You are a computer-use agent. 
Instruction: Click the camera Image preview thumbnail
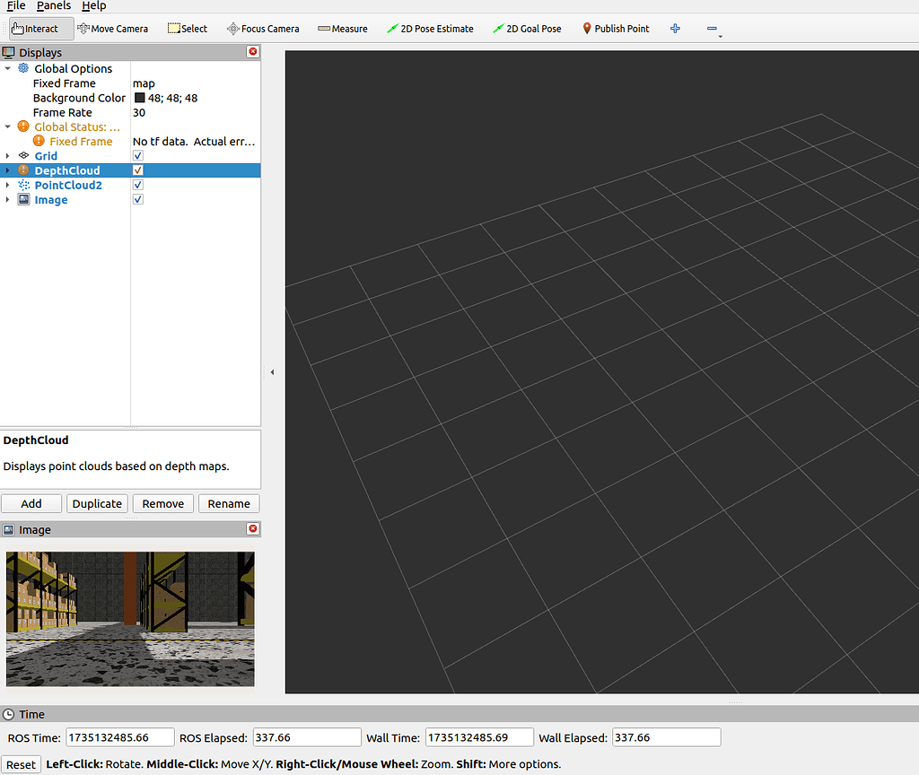tap(129, 618)
